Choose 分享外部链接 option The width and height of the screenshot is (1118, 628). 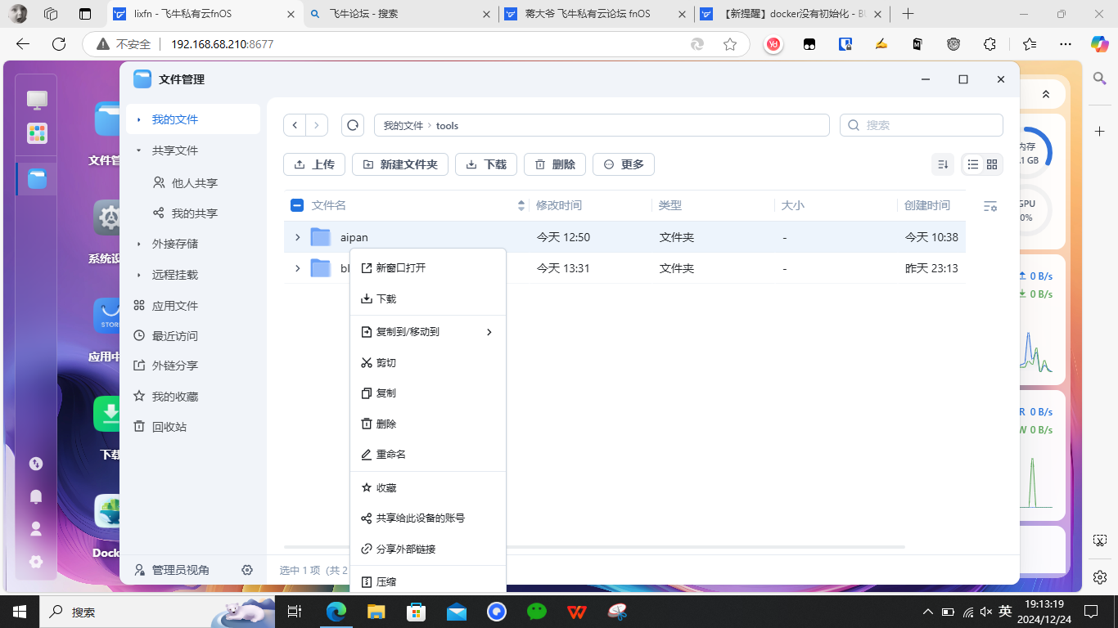click(x=428, y=549)
